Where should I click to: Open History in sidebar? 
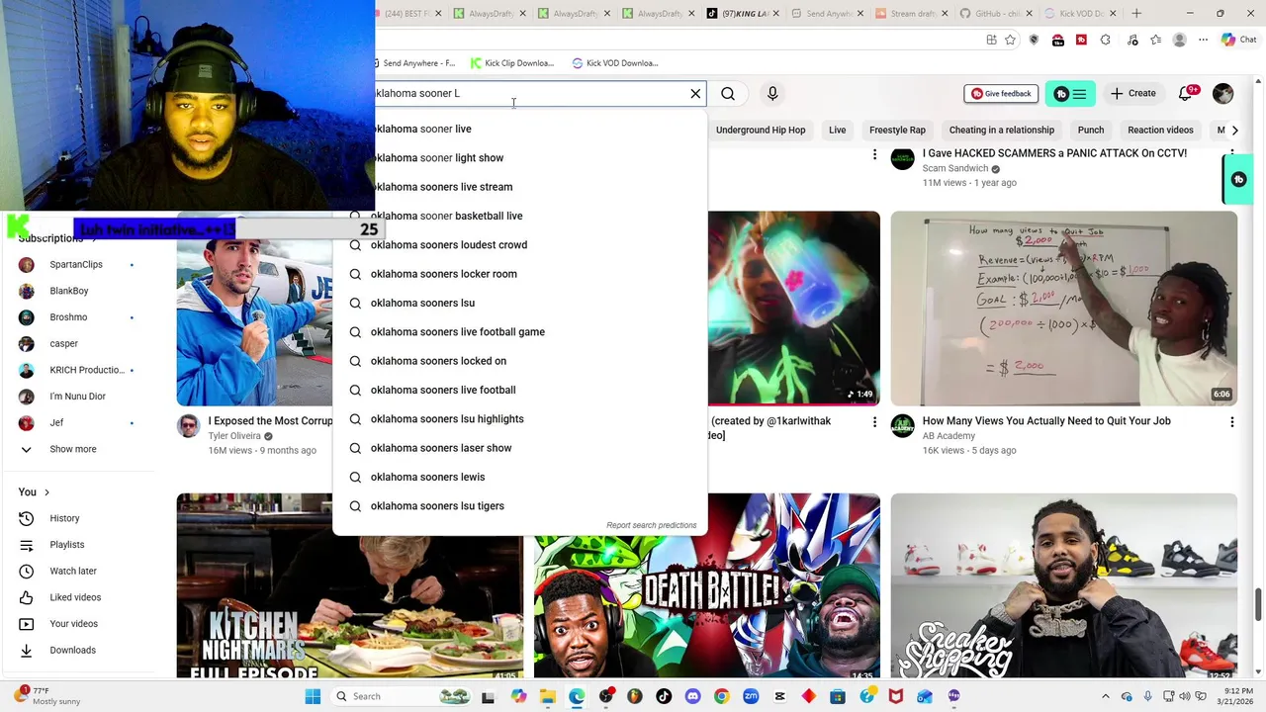[64, 518]
